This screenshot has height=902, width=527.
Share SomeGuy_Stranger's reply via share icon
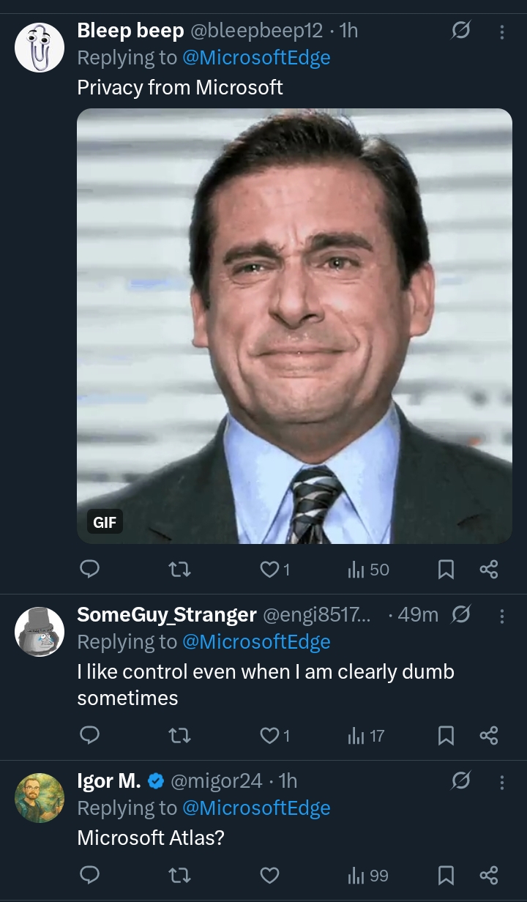tap(490, 736)
